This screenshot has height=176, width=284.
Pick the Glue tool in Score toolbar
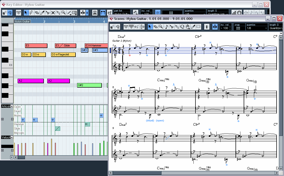pyautogui.click(x=177, y=27)
